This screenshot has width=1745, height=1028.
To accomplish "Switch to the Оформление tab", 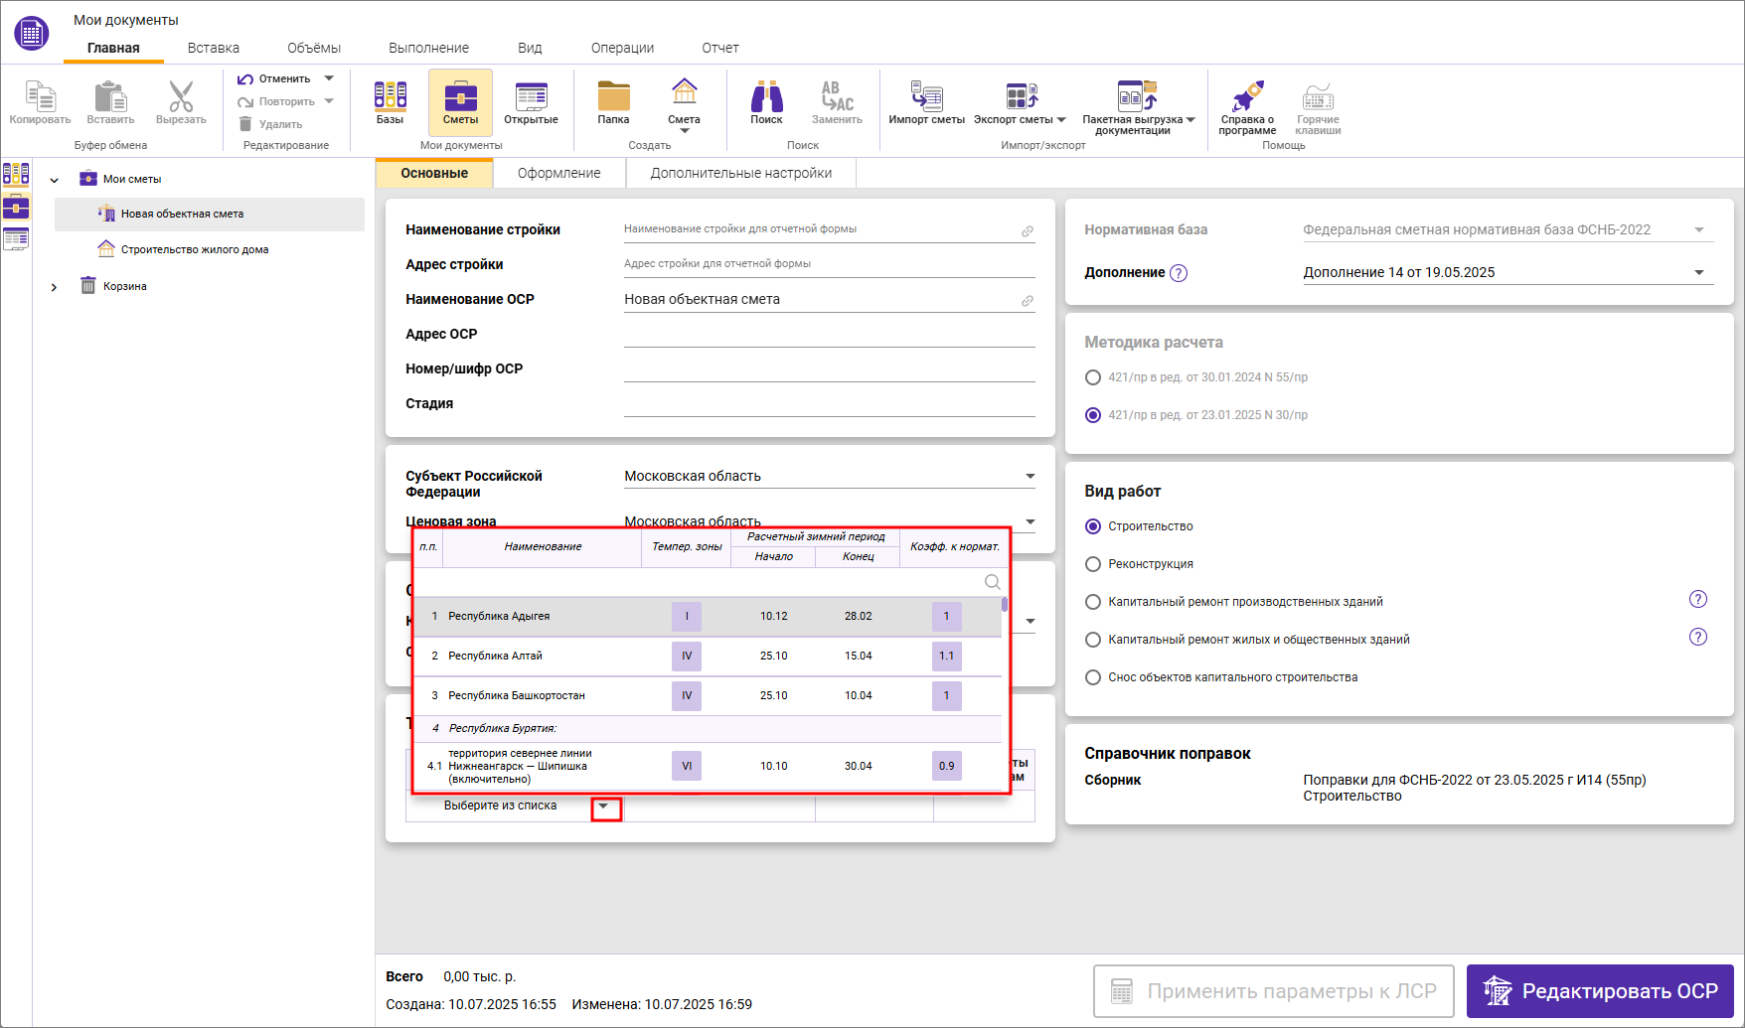I will coord(558,173).
